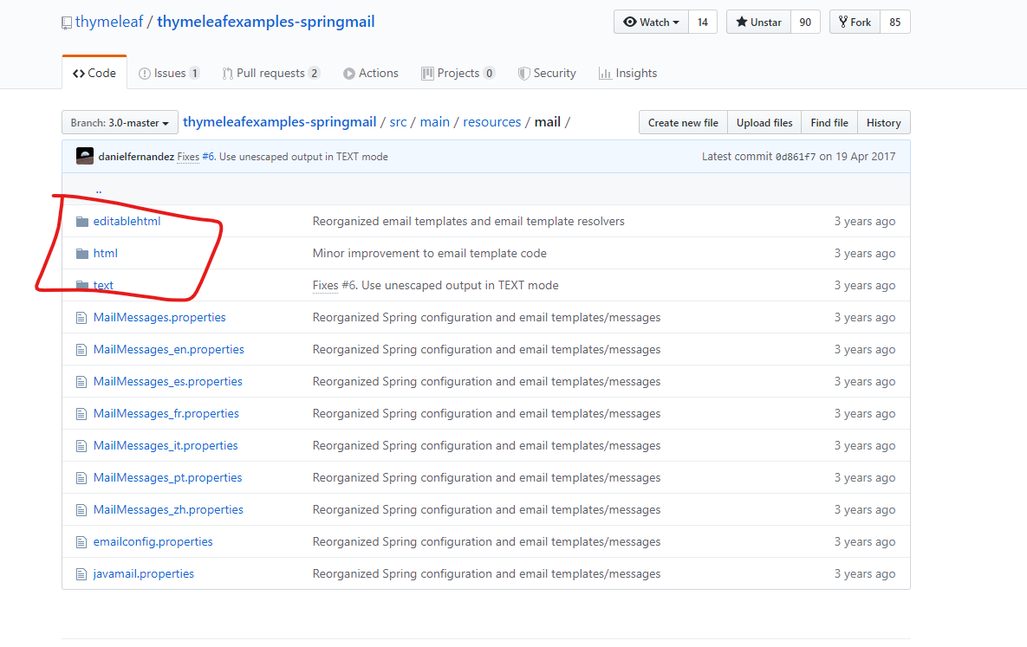Click the file icon beside MailMessages_it.properties

coord(81,446)
